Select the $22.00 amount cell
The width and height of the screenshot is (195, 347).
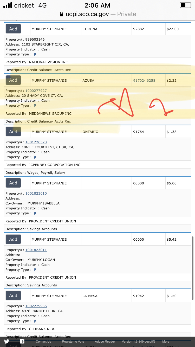coord(178,29)
